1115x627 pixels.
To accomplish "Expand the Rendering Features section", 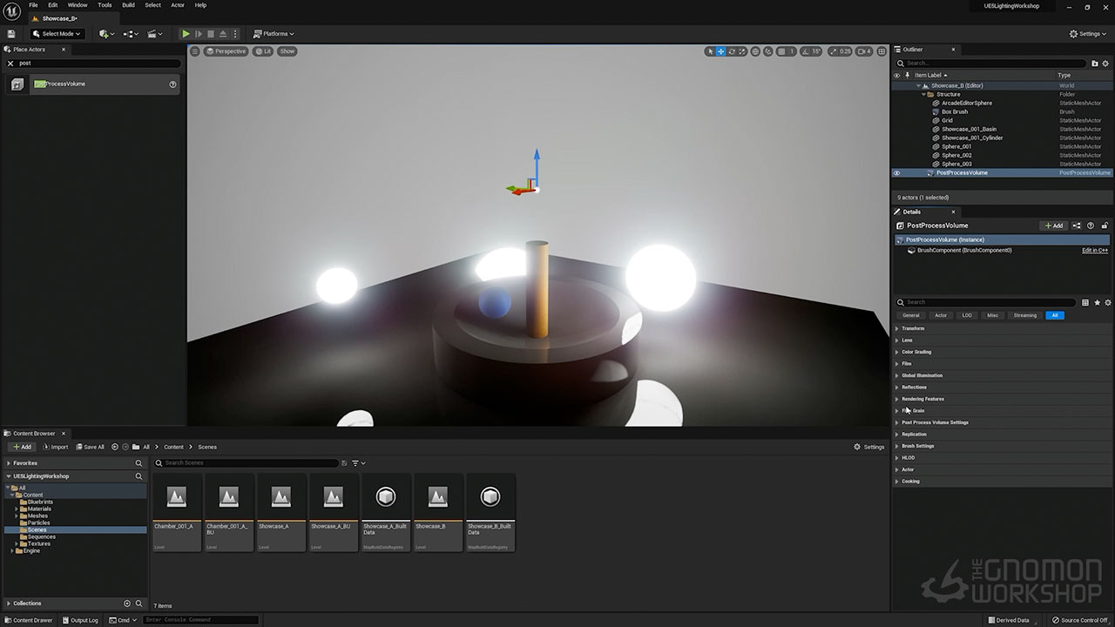I will [922, 399].
